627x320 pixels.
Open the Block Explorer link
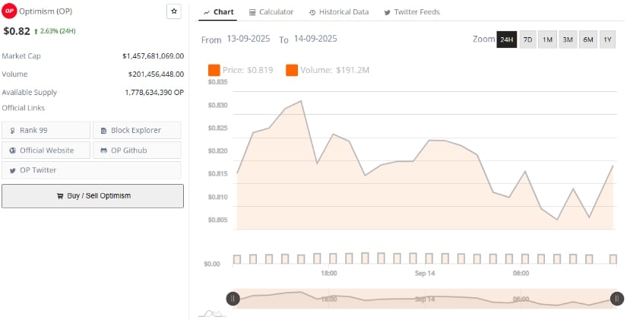[x=137, y=130]
